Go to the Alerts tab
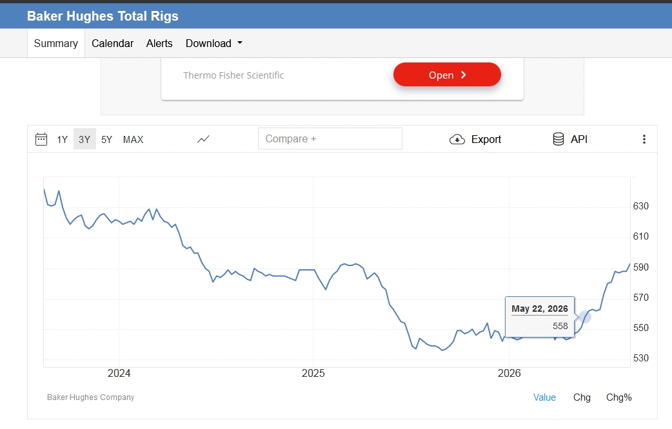 [159, 43]
